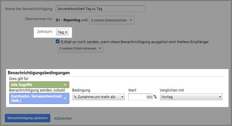
Task: Click the '01 - Reporting' view name
Action: click(x=68, y=20)
